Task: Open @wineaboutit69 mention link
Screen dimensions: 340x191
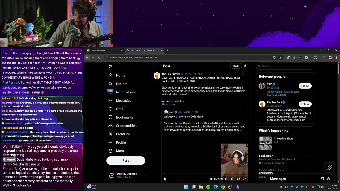Action: 276,95
